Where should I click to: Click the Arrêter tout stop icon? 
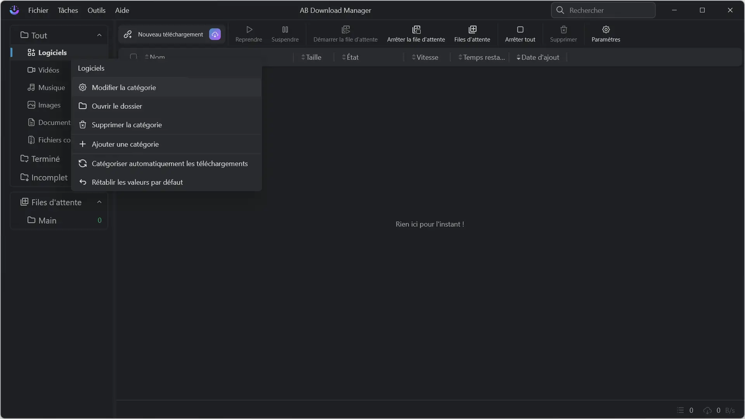[520, 29]
